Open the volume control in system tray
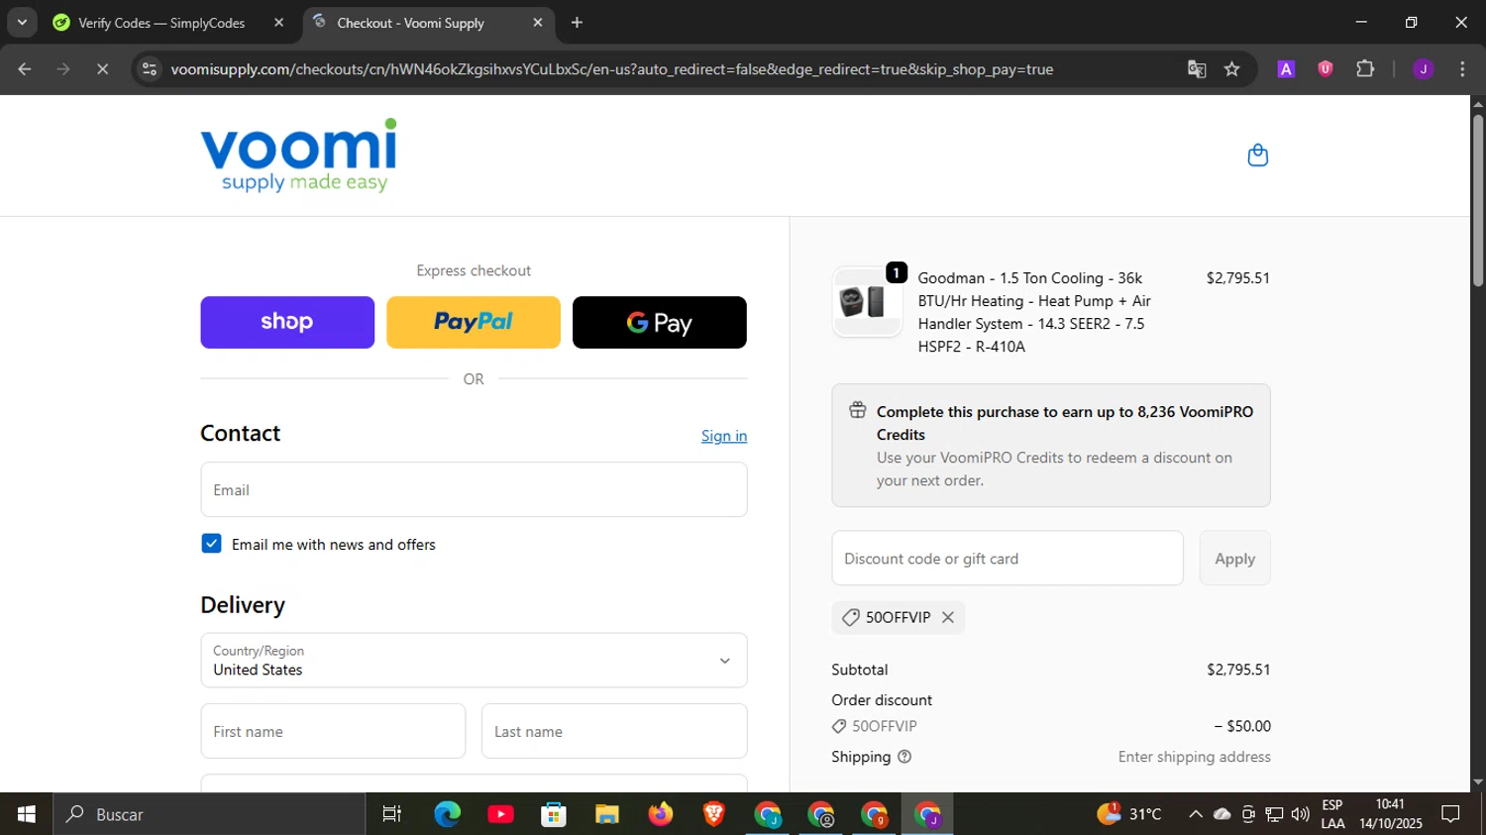1486x835 pixels. point(1301,814)
